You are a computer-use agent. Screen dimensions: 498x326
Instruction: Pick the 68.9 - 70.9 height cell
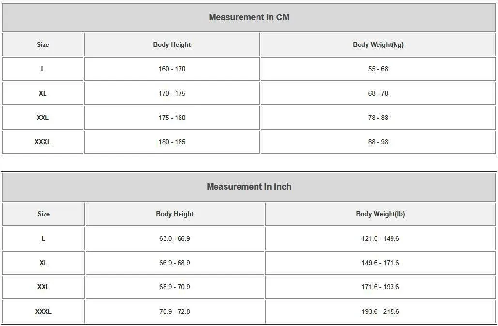point(175,287)
